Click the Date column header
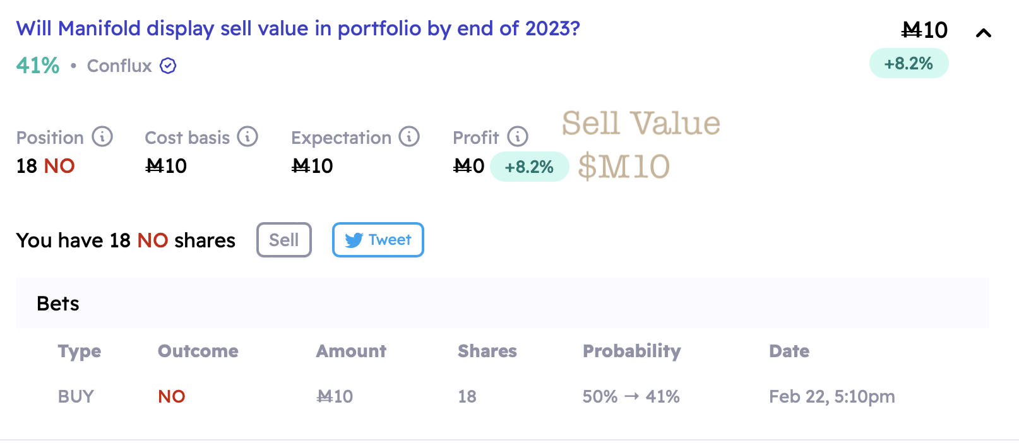 pyautogui.click(x=789, y=351)
